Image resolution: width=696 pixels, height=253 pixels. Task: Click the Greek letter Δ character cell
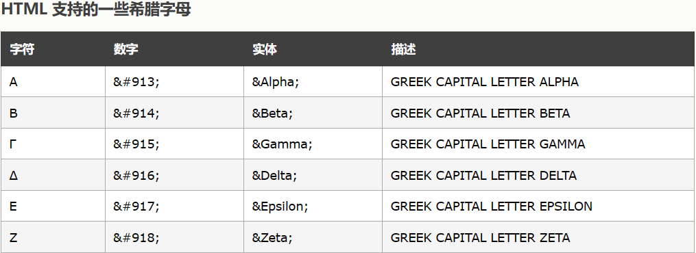point(53,176)
